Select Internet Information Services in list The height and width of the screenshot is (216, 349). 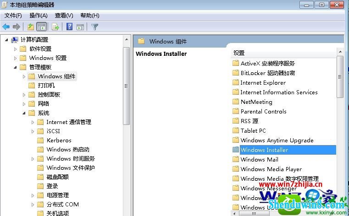pyautogui.click(x=279, y=92)
